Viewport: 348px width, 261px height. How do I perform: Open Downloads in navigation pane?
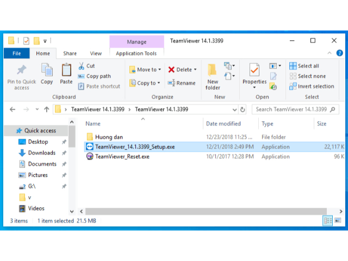click(42, 153)
